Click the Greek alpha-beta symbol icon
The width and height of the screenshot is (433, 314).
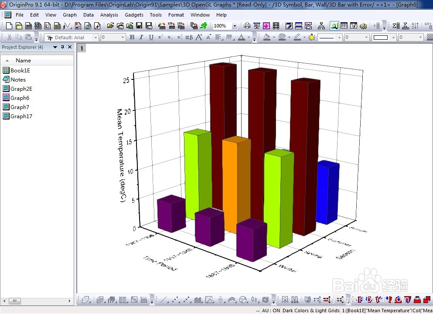(189, 37)
